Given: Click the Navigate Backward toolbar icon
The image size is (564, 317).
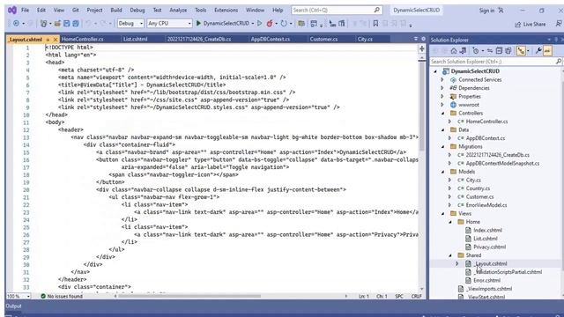Looking at the screenshot, I should click(x=16, y=24).
